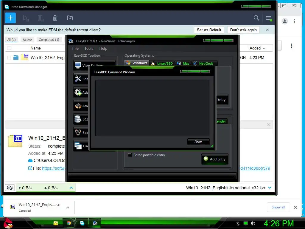Open search in Free Download Manager

(x=256, y=18)
